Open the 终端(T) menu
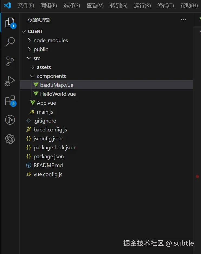Viewport: 201px width, 254px height. point(166,5)
